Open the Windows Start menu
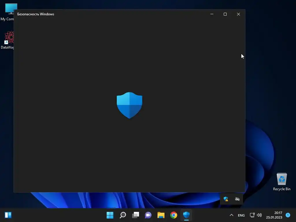The height and width of the screenshot is (222, 296). 110,215
